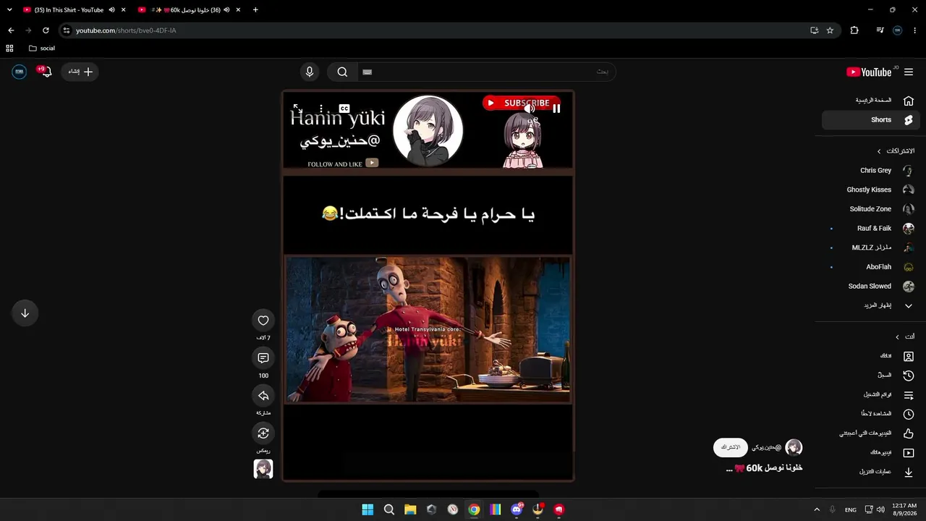
Task: Open the tab search dropdown arrow
Action: click(x=9, y=10)
